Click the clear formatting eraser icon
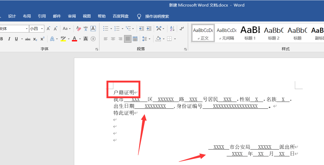324x165 pixels. click(x=79, y=29)
